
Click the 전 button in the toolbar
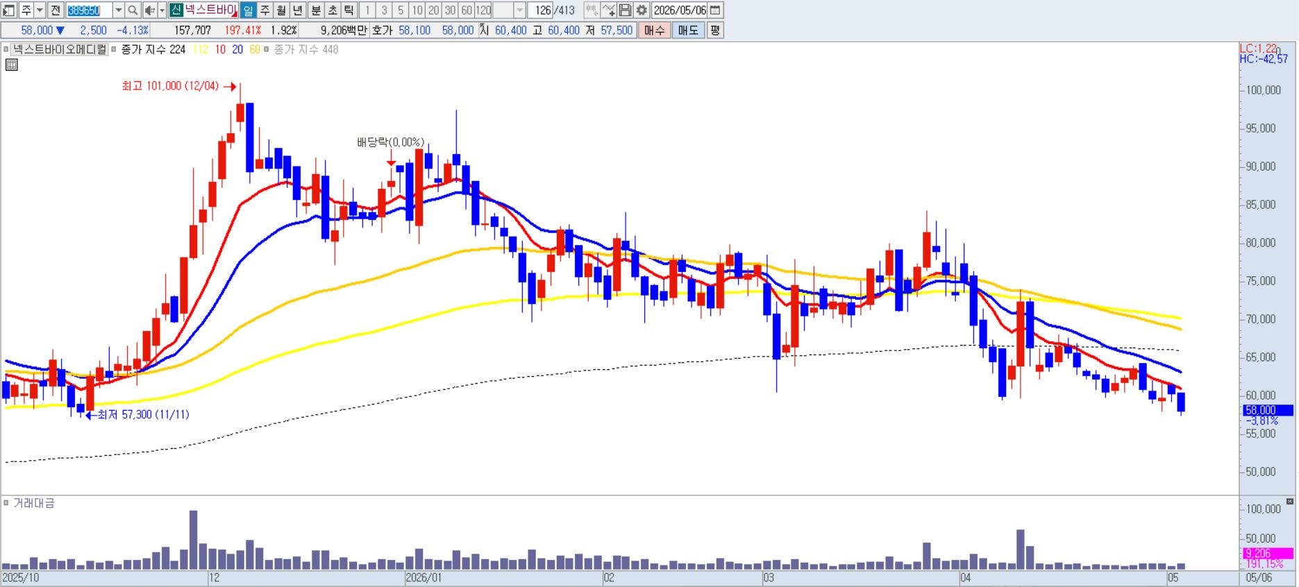[x=56, y=10]
